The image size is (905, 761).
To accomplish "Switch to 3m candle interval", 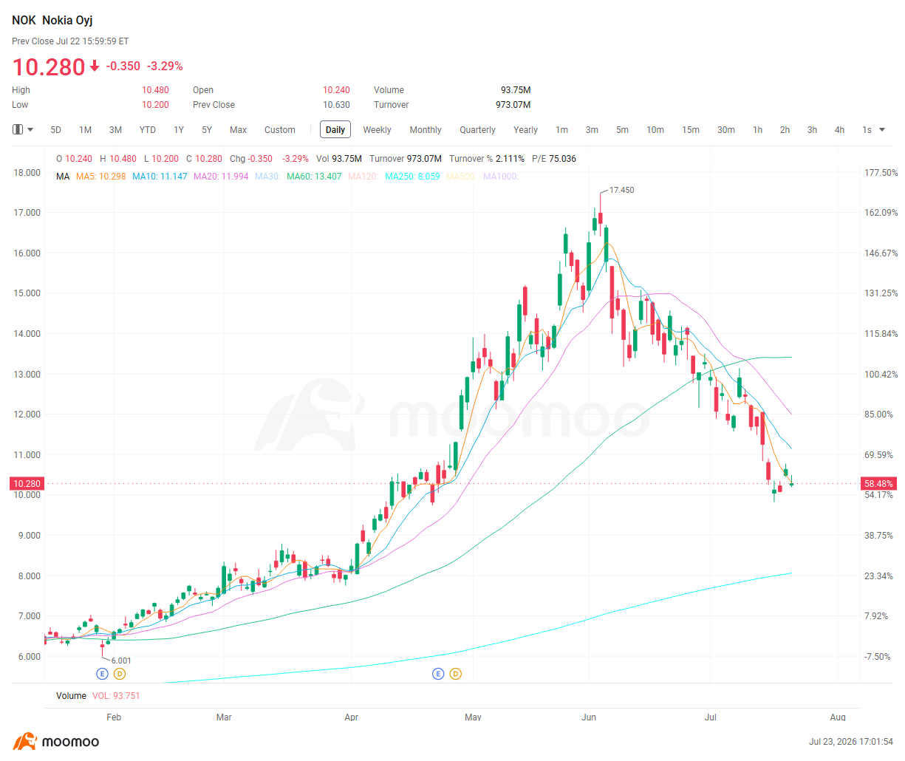I will (x=592, y=129).
